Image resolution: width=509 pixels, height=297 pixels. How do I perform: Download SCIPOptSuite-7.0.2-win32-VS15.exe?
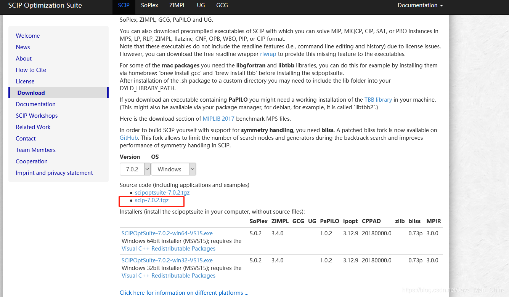click(167, 260)
